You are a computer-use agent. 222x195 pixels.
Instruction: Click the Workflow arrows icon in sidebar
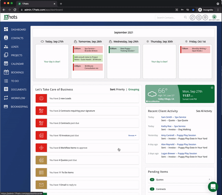[6, 98]
